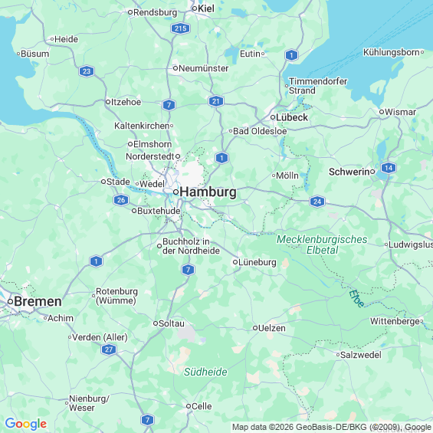Image resolution: width=433 pixels, height=433 pixels.
Task: Click the A23 highway shield near Heide
Action: coord(87,71)
